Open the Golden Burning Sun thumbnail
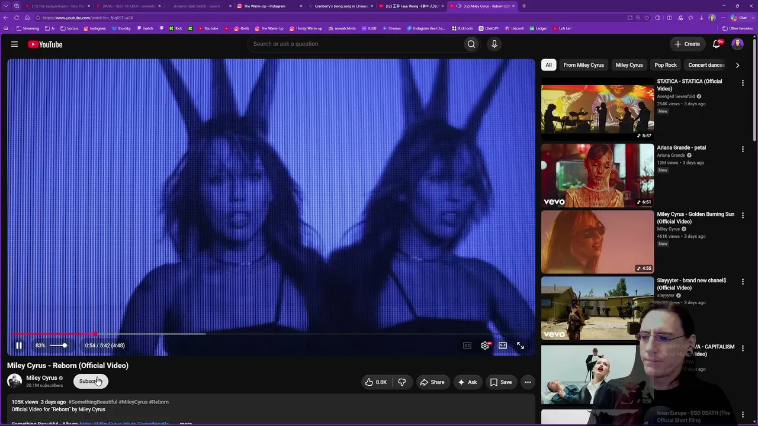This screenshot has height=426, width=758. (598, 242)
